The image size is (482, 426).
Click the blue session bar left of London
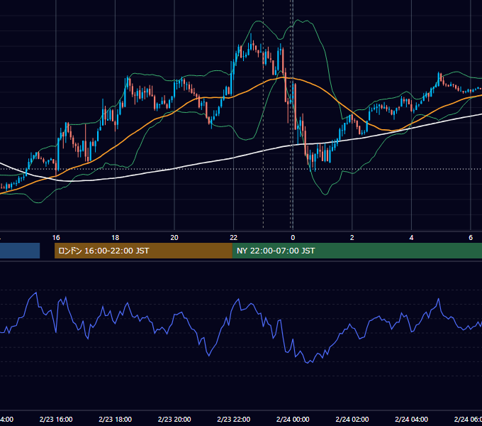coord(20,251)
